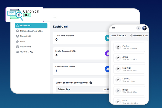The height and width of the screenshot is (108, 162).
Task: Toggle the desktop hamburger menu icon
Action: click(55, 17)
